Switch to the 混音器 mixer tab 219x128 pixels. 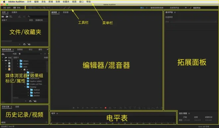(x=66, y=12)
